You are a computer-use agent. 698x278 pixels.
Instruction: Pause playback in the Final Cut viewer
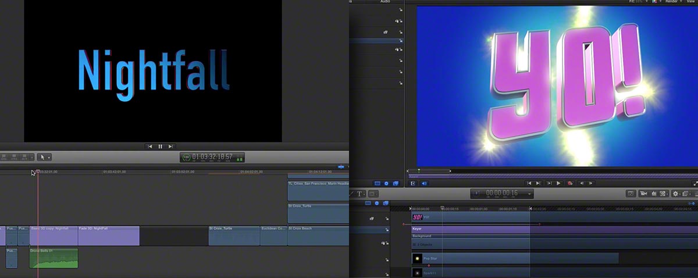point(160,147)
